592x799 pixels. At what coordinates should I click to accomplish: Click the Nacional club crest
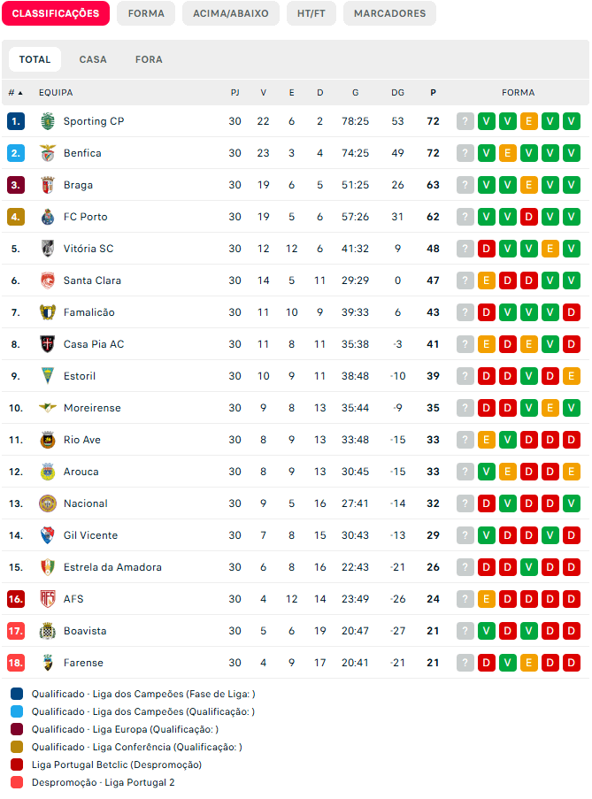click(46, 503)
